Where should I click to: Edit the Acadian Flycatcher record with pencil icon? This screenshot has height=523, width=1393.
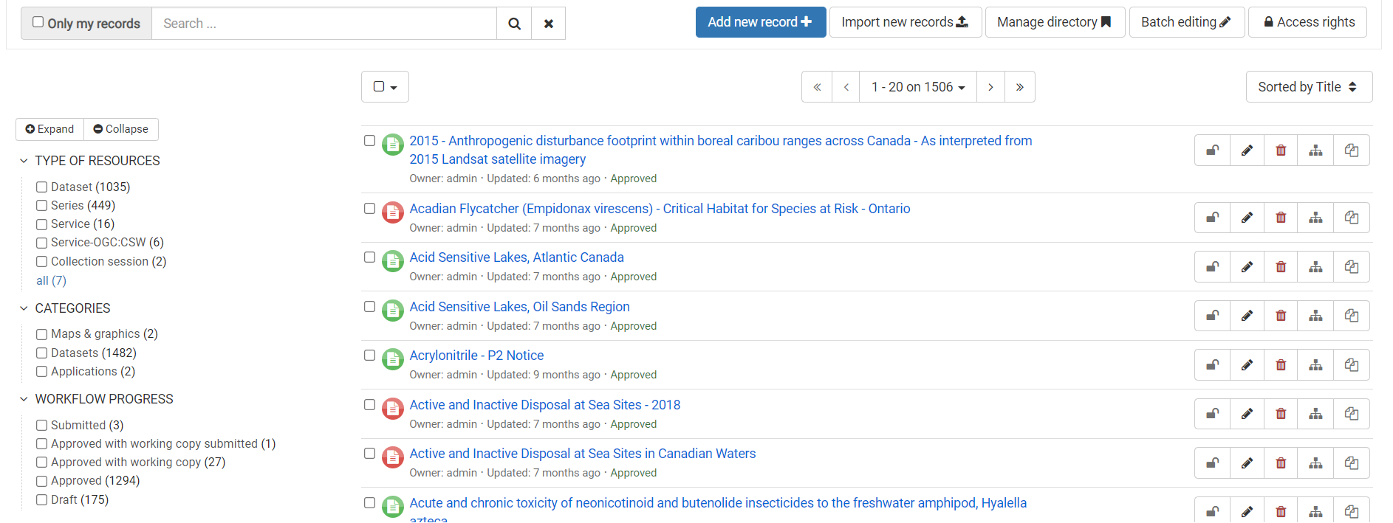[1247, 218]
